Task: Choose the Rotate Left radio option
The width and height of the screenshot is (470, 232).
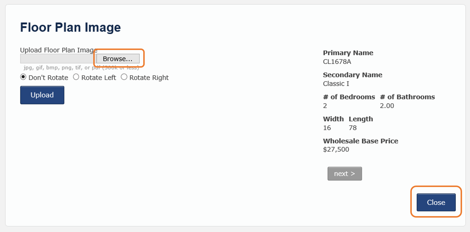Action: (x=76, y=77)
